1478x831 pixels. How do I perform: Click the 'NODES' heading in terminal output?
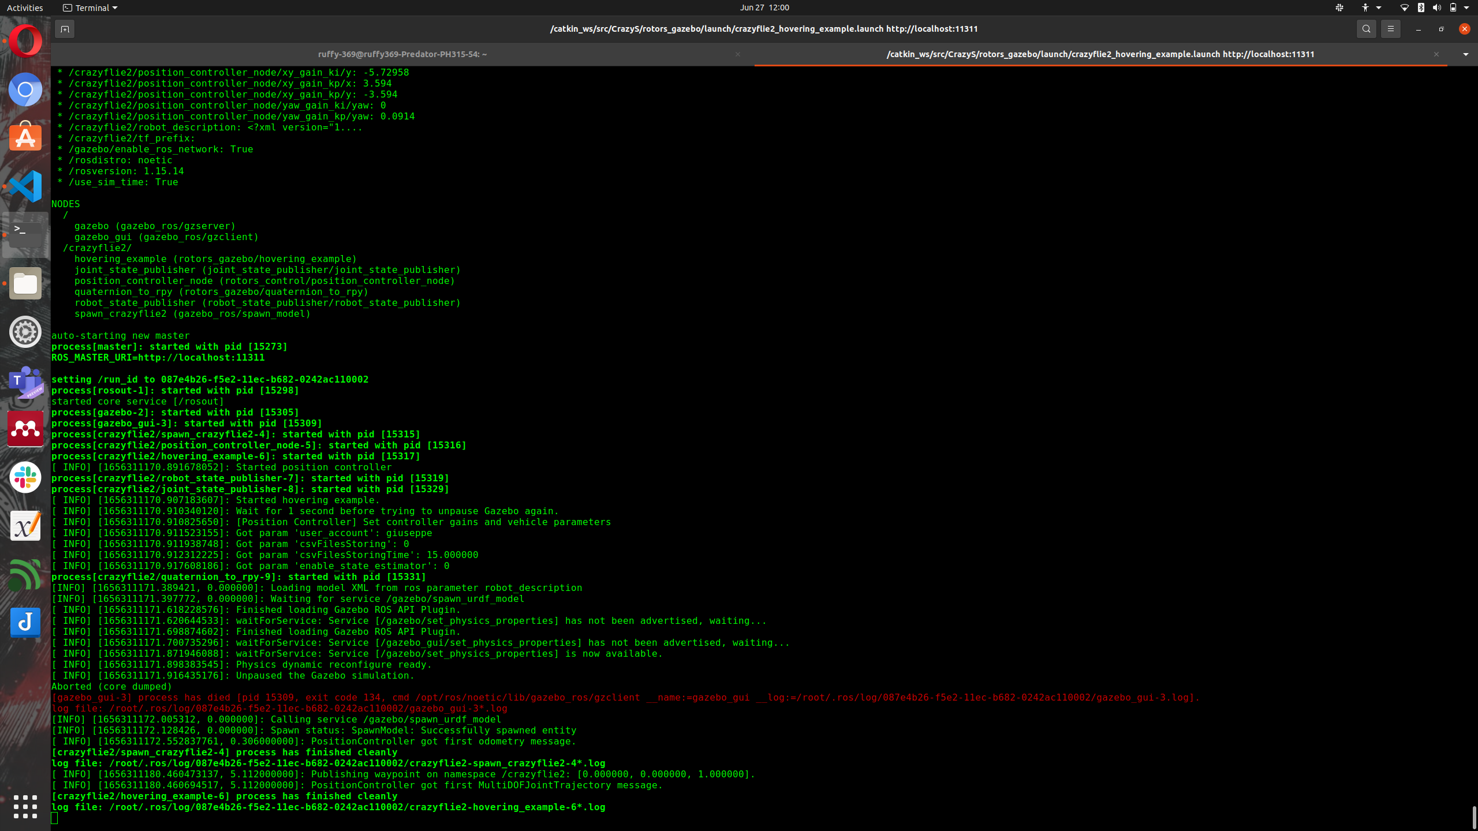(65, 204)
